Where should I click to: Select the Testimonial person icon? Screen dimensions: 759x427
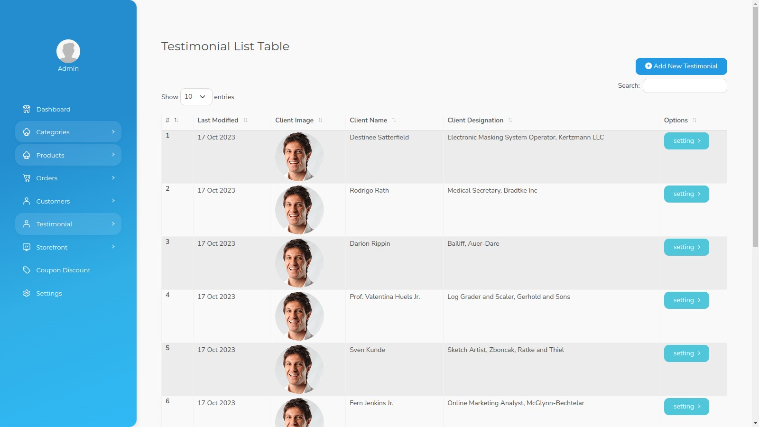27,224
